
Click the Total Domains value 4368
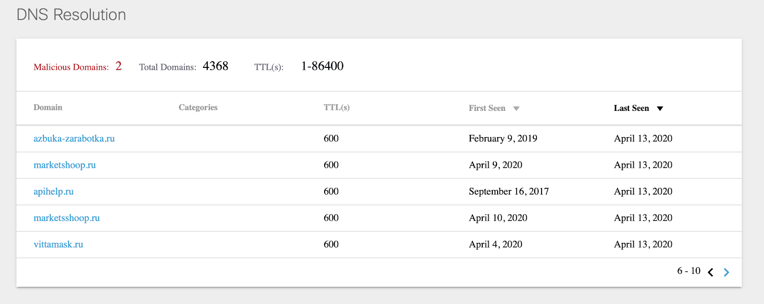[x=215, y=66]
